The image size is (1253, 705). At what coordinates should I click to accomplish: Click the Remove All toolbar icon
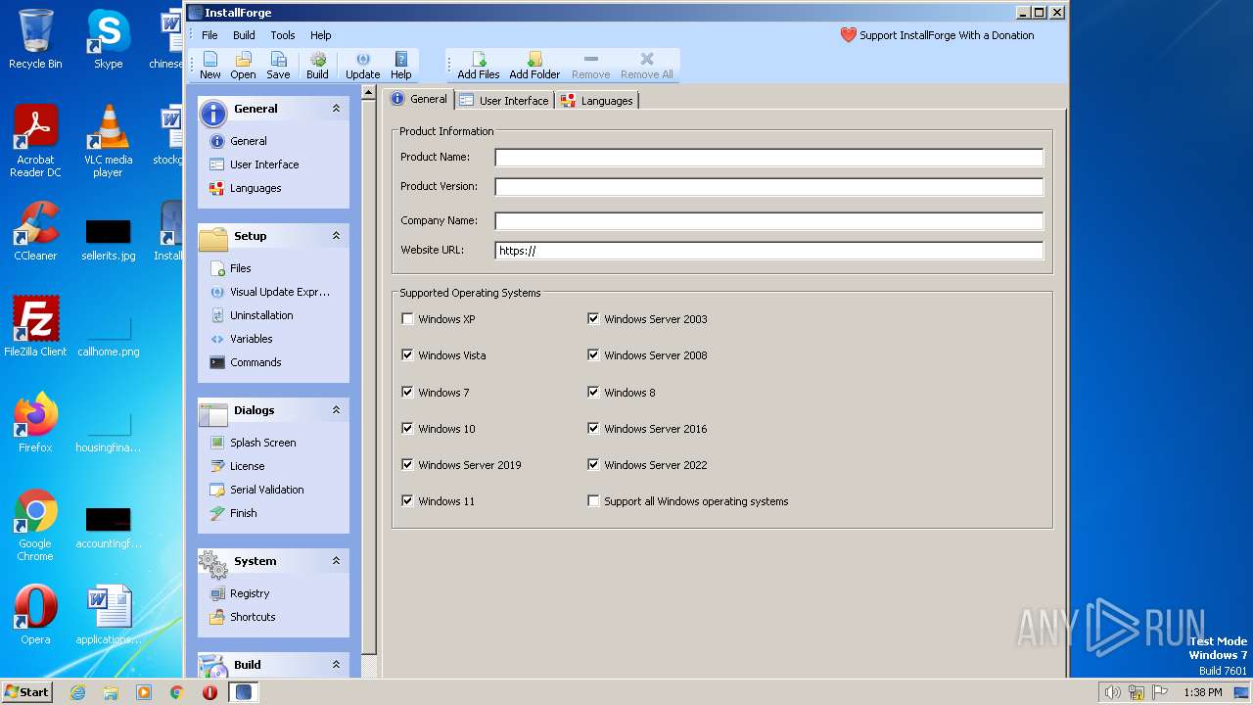646,66
